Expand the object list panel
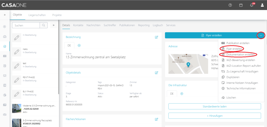267x127 pixels. coord(53,25)
